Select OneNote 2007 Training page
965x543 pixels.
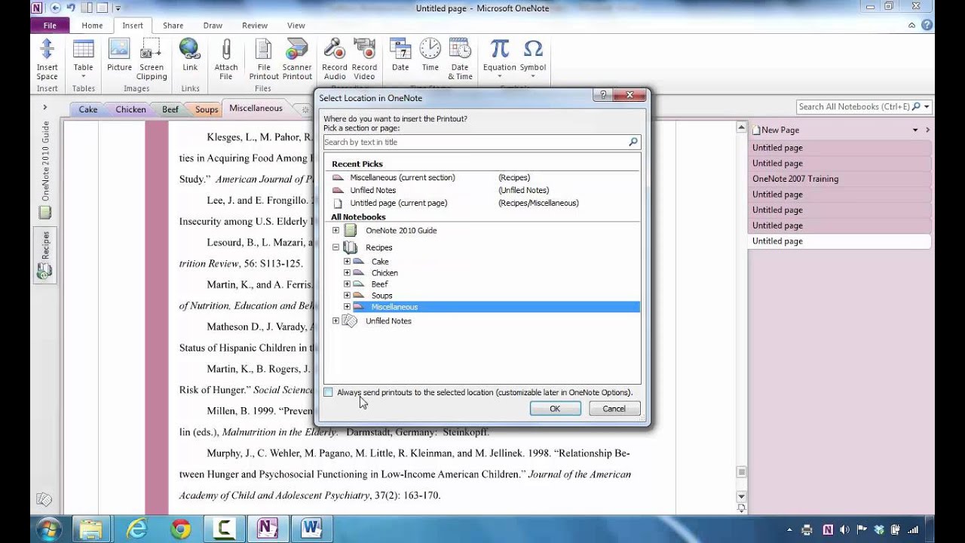tap(840, 179)
